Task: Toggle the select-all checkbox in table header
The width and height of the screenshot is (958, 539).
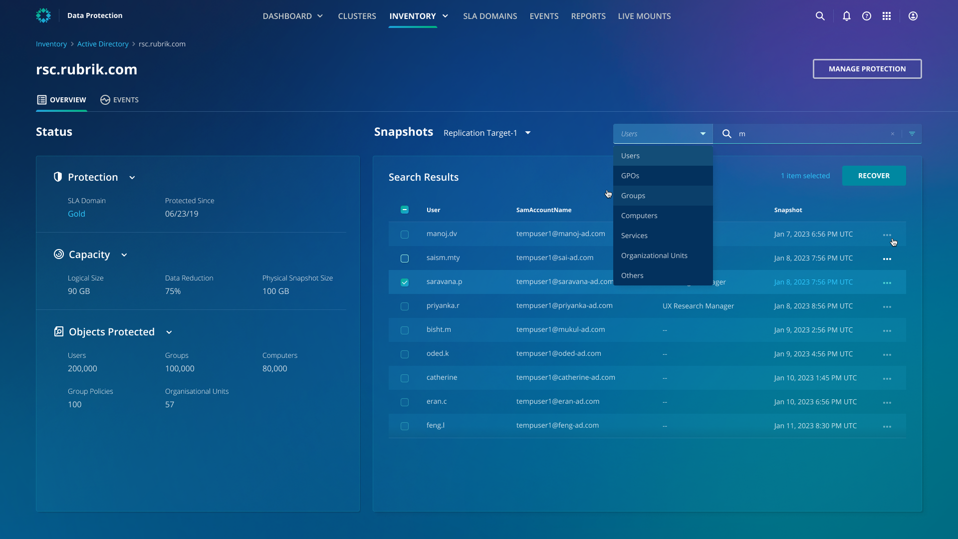Action: [405, 210]
